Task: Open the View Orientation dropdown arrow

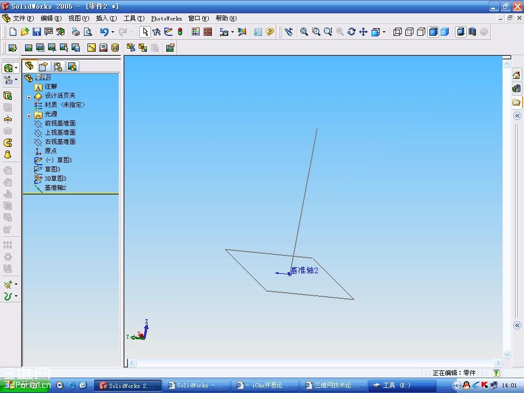Action: click(384, 32)
